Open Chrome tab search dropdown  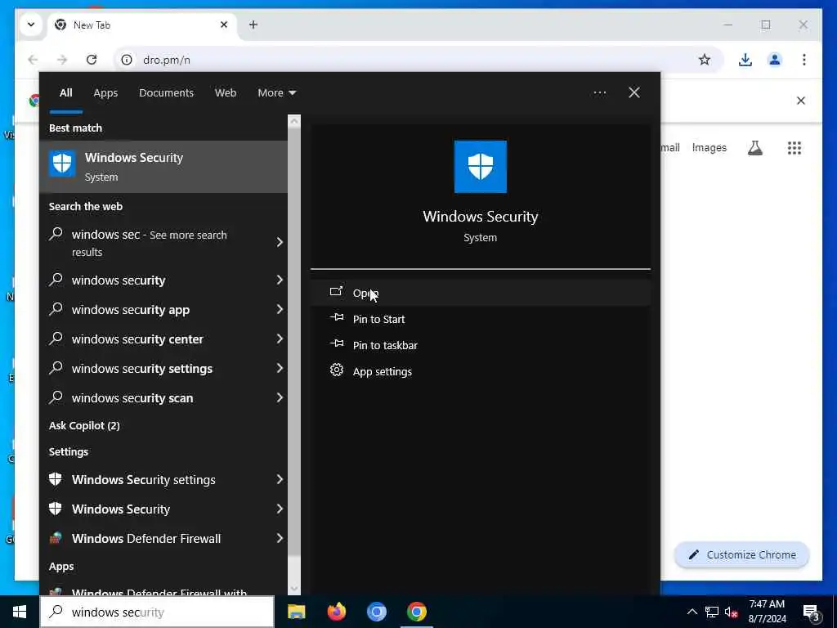coord(31,25)
